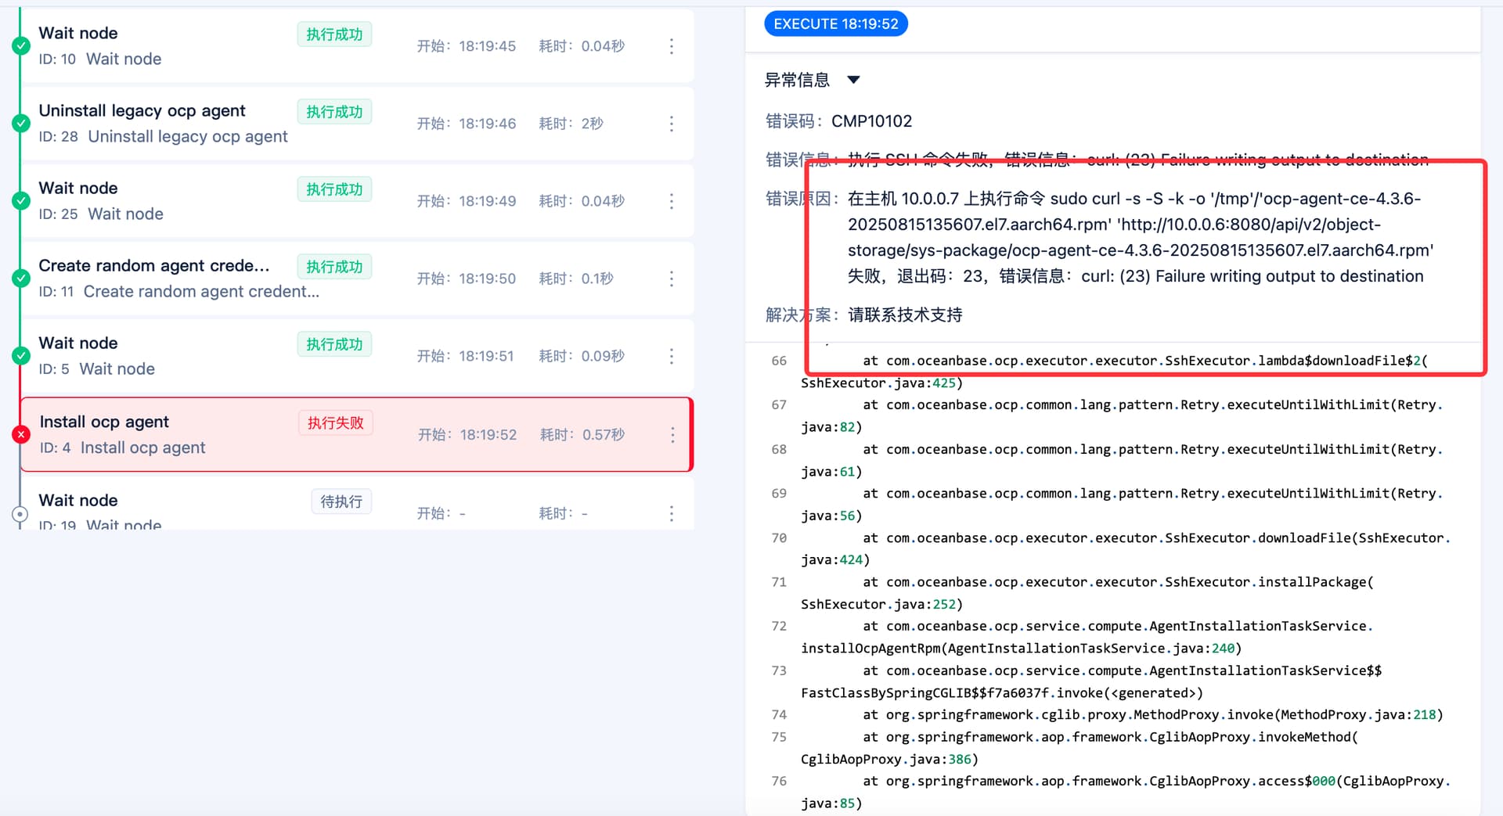Open more options for pending Wait node ID 19

(x=671, y=513)
